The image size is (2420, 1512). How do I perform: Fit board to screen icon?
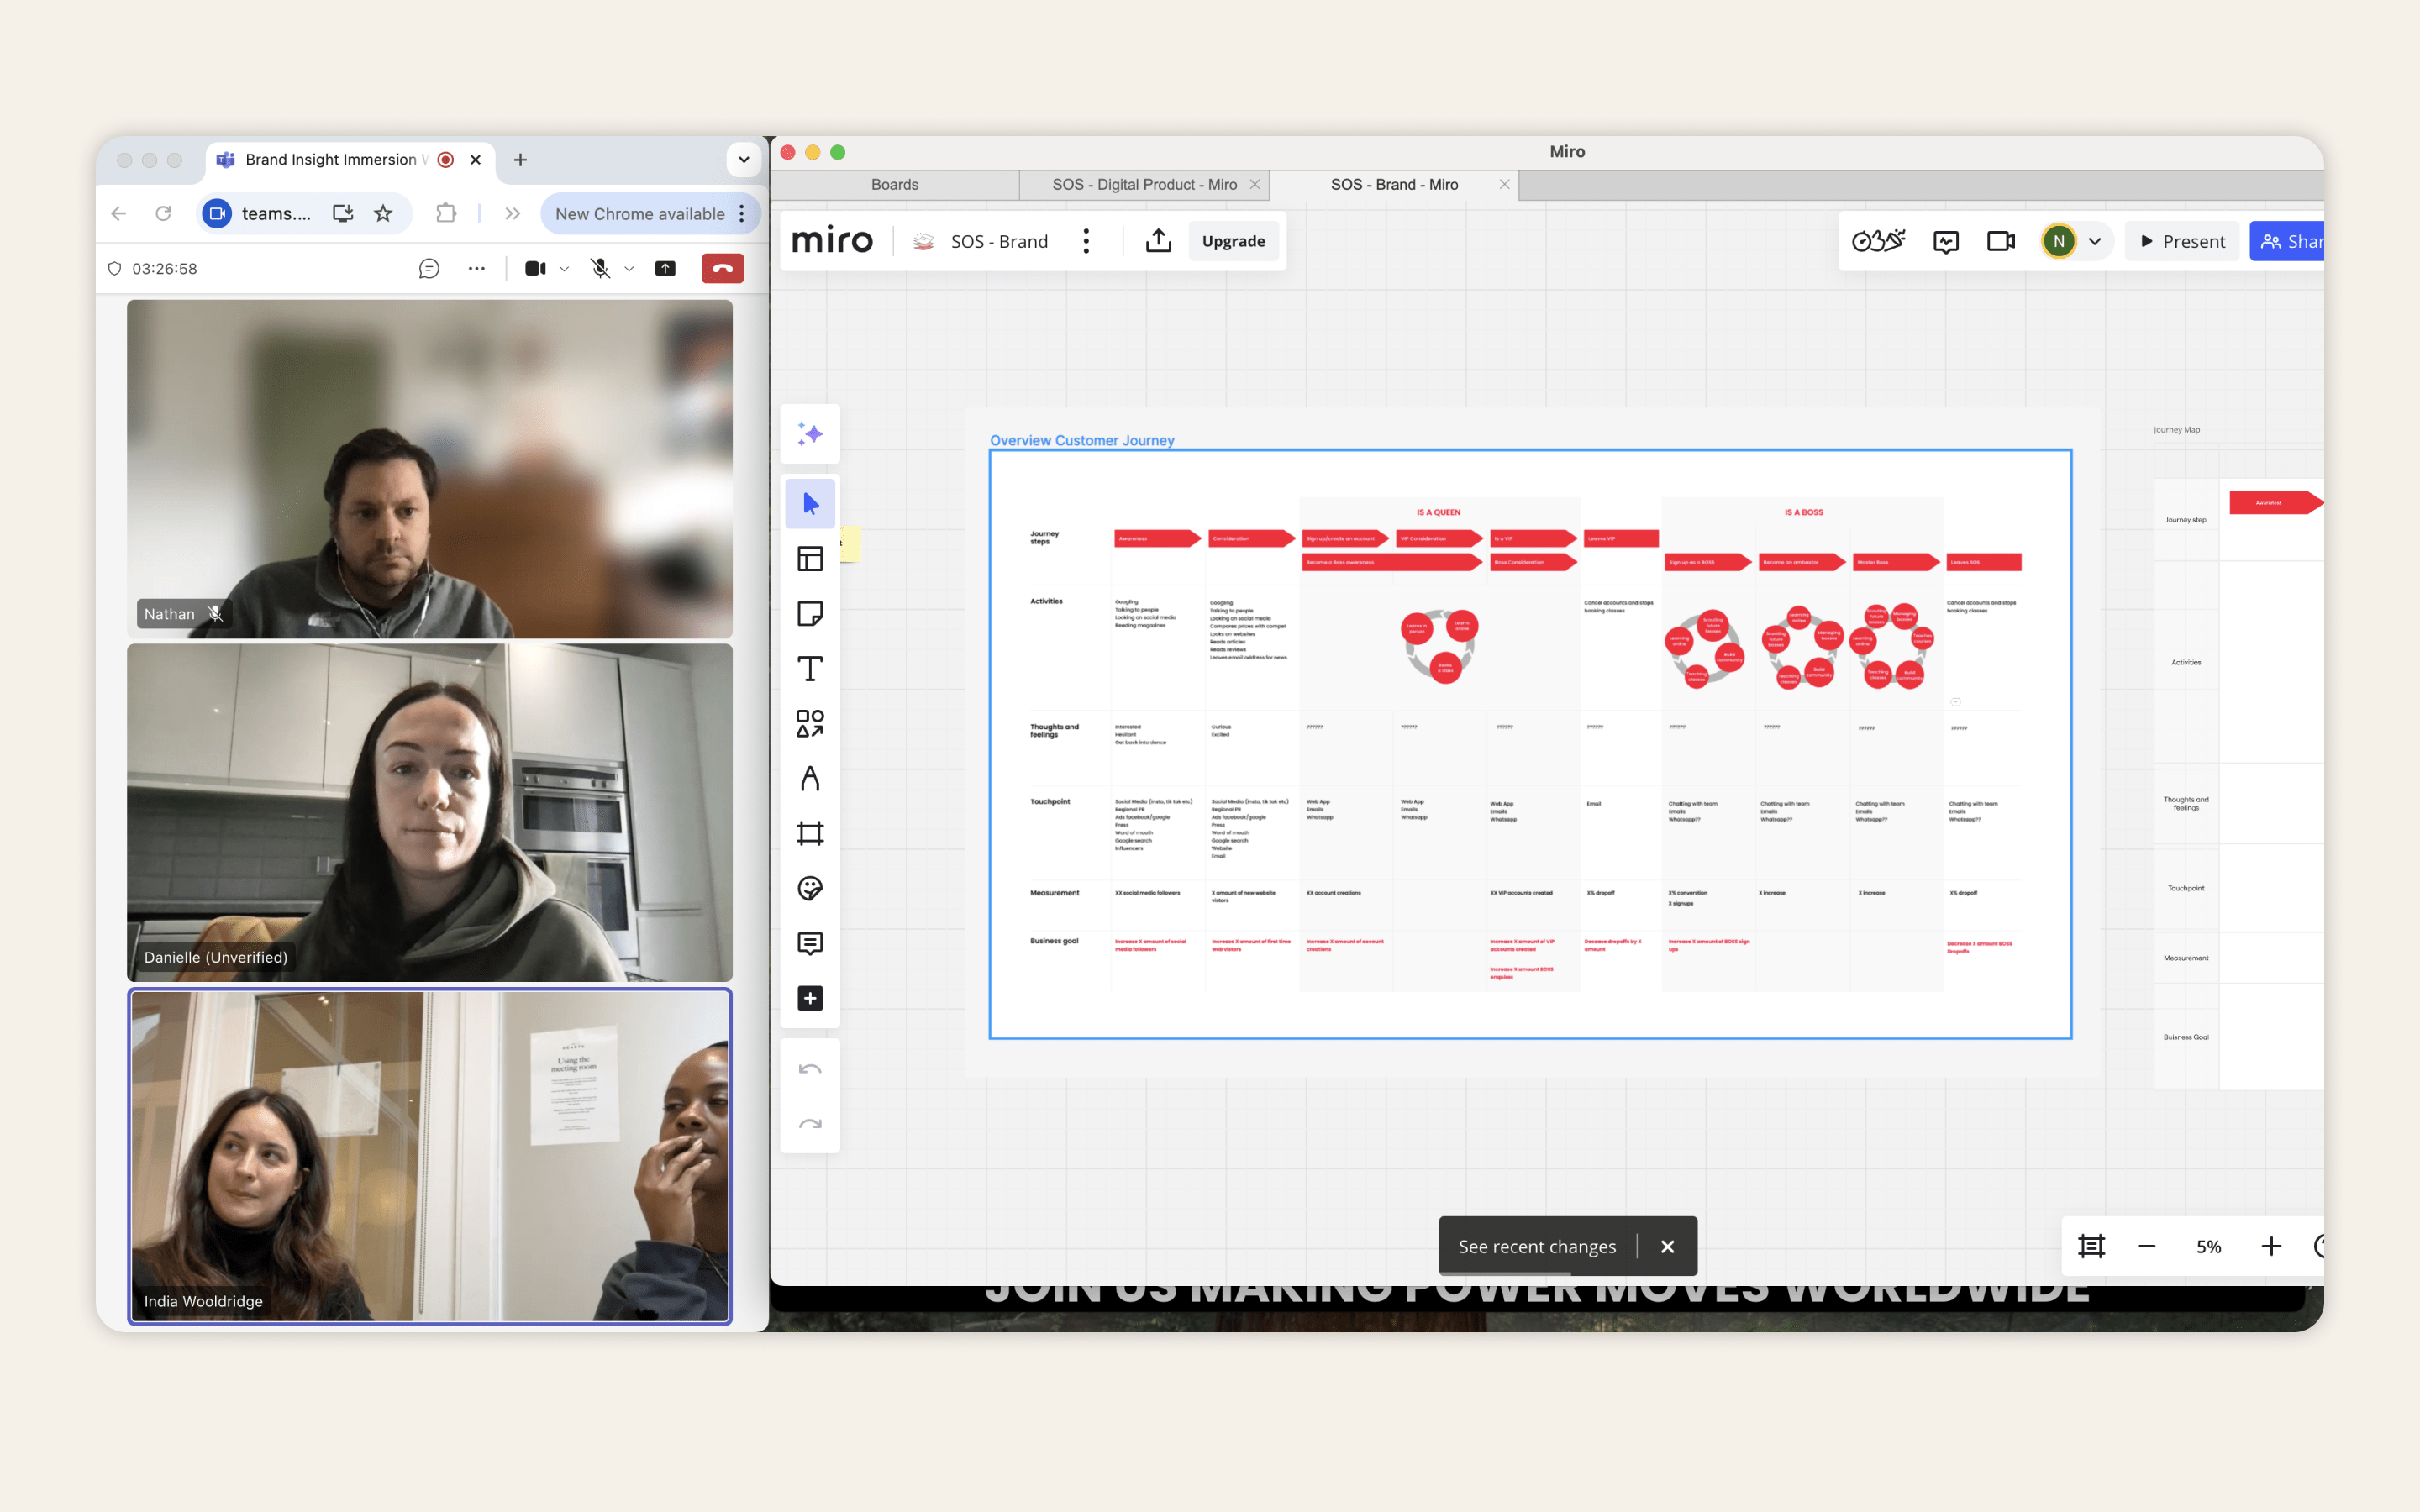2091,1246
